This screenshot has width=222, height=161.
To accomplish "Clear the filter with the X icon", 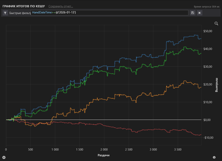I will 199,13.
